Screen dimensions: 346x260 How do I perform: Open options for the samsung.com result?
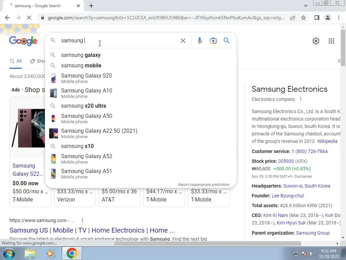(x=82, y=220)
